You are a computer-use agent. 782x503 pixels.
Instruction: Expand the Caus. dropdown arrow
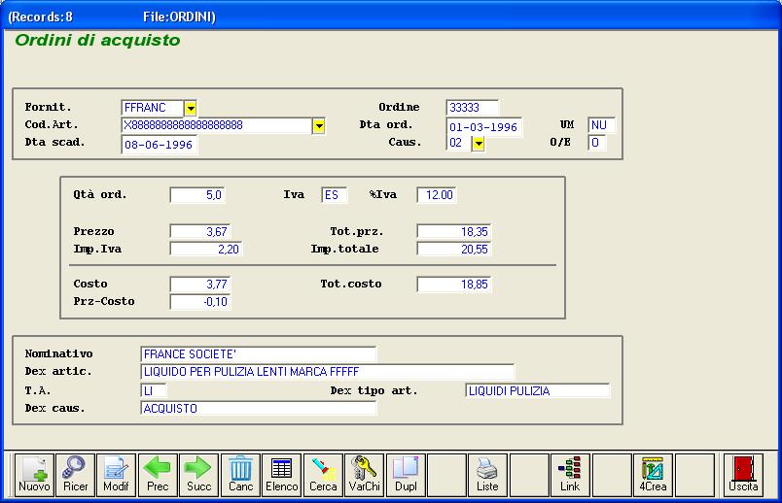pyautogui.click(x=479, y=144)
